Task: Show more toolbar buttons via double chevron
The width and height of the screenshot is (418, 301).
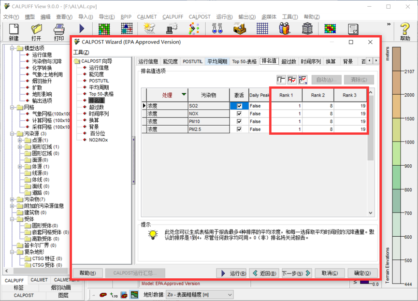Action: tap(389, 24)
